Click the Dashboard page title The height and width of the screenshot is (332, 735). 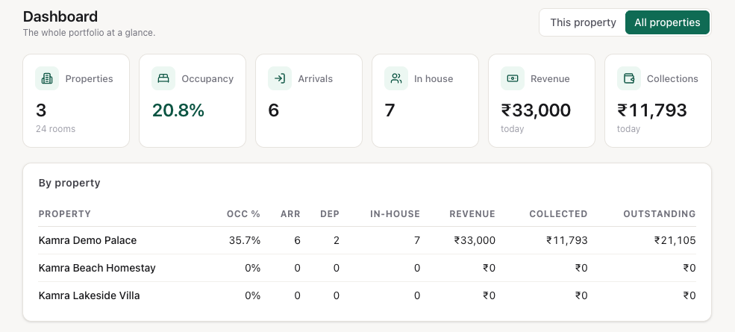60,16
